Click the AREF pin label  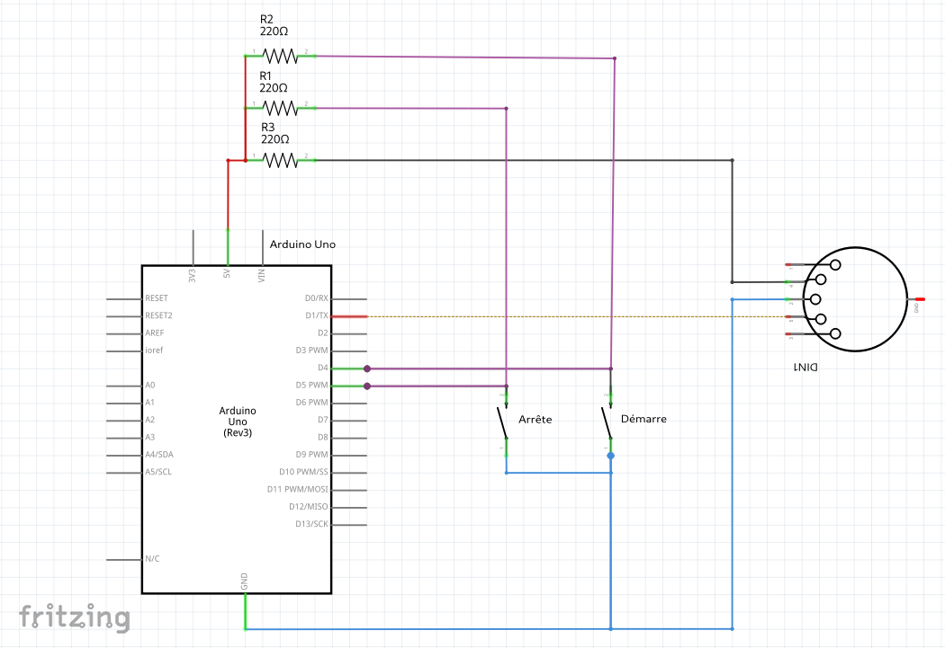click(x=154, y=333)
